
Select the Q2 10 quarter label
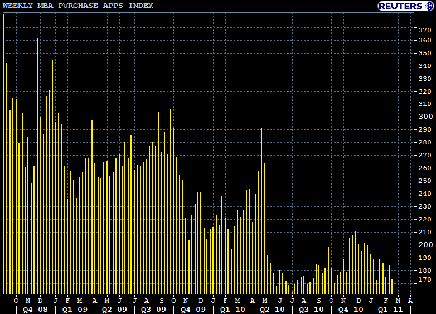(x=272, y=308)
